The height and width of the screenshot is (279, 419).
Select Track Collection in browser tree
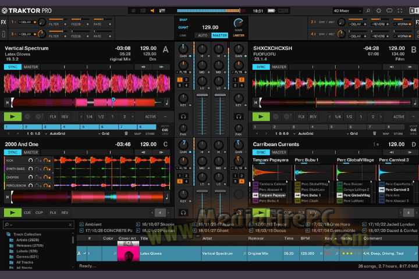pos(27,234)
